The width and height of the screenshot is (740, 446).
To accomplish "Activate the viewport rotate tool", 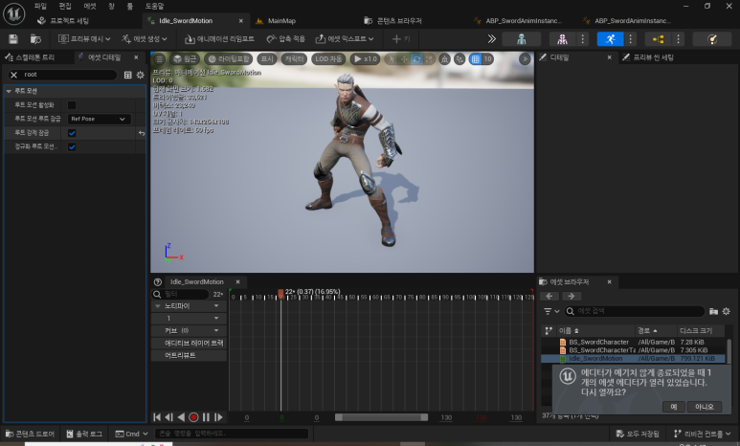I will tap(416, 59).
